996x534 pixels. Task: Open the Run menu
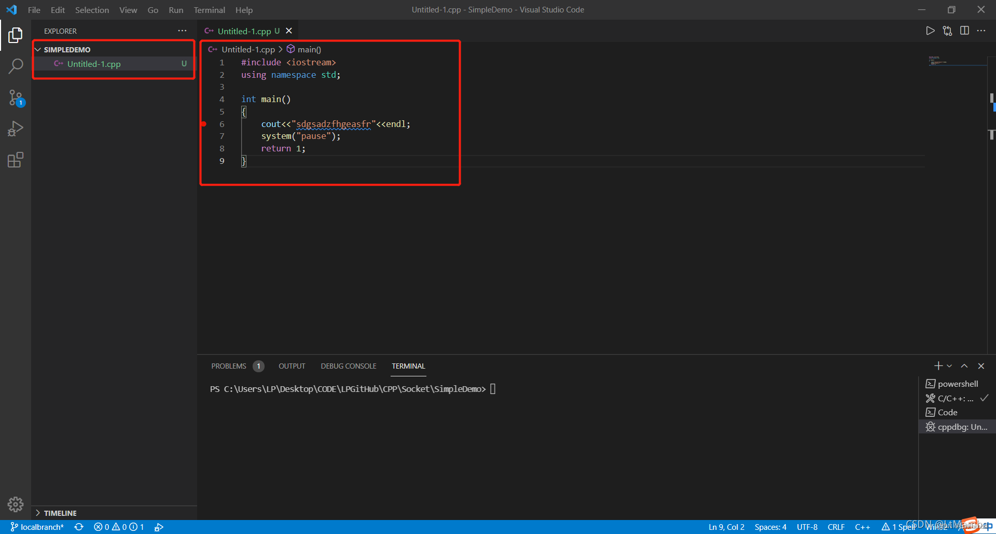point(176,10)
